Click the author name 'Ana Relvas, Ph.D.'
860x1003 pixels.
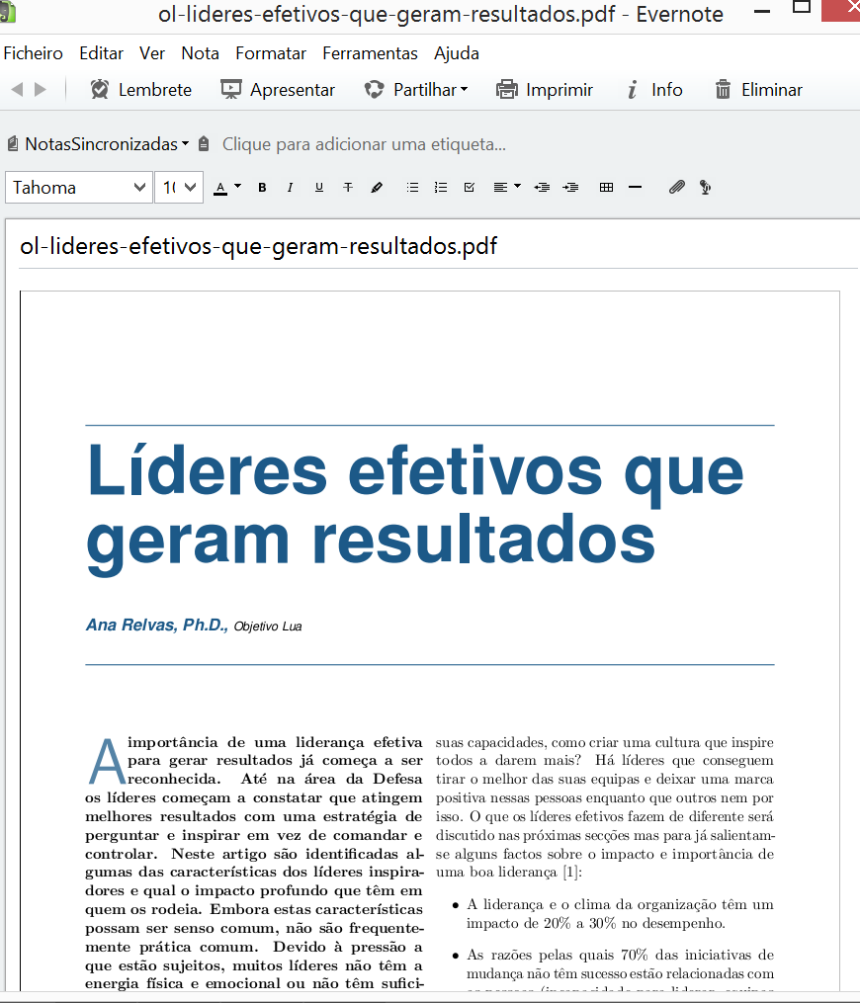[157, 625]
